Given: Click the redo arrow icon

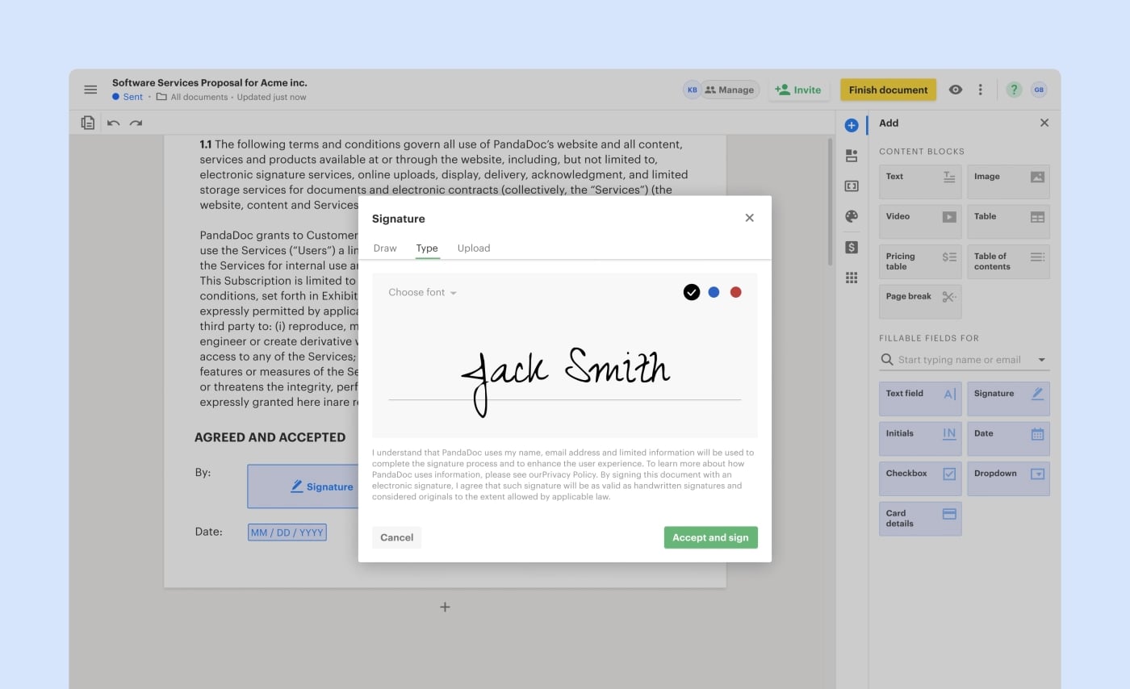Looking at the screenshot, I should coord(136,123).
